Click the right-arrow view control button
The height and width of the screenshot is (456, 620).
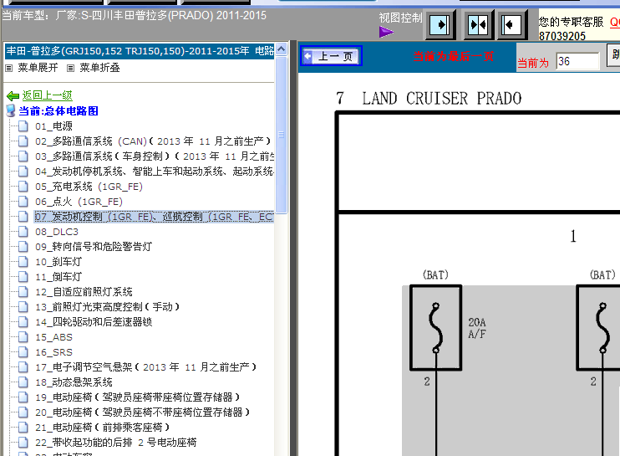(x=440, y=25)
